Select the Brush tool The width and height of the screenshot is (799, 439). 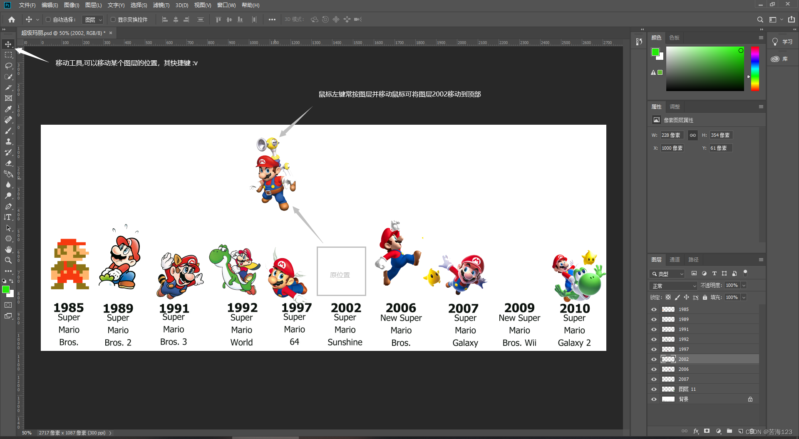[8, 131]
